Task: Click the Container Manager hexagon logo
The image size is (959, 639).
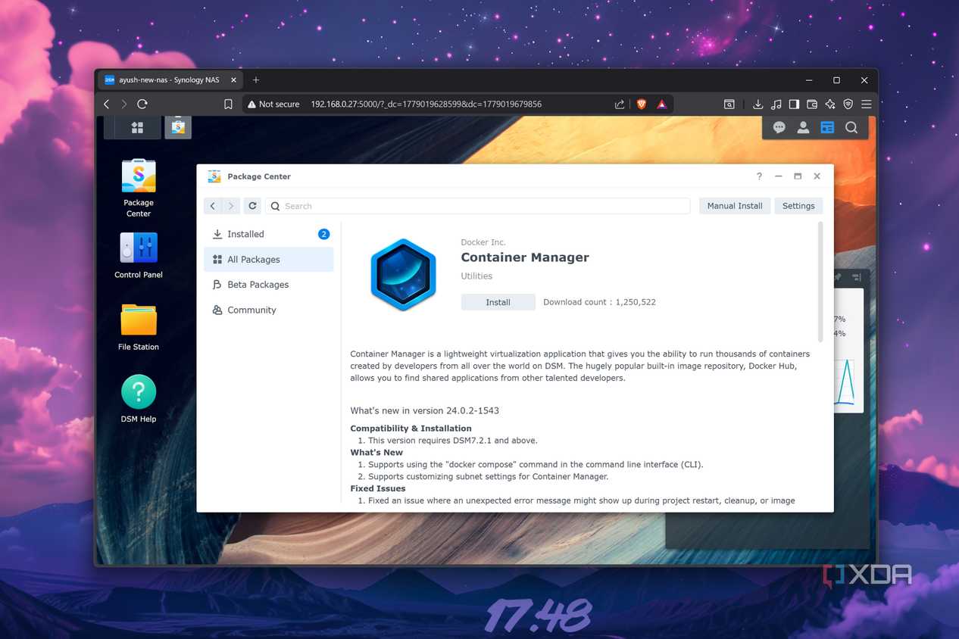Action: point(403,274)
